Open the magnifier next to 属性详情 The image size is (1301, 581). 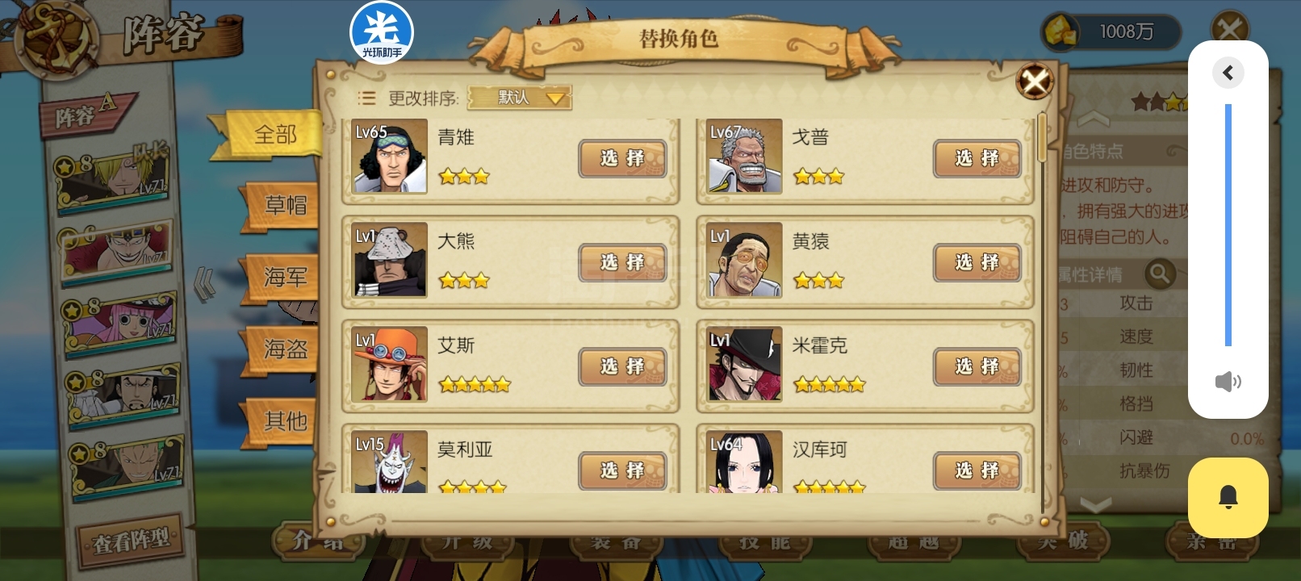(x=1160, y=274)
